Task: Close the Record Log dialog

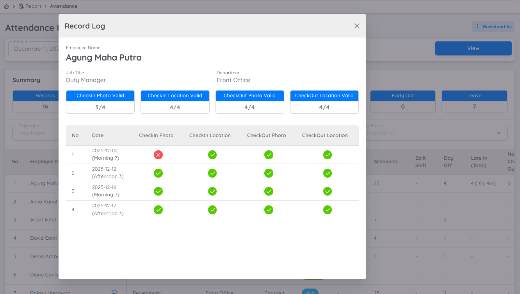Action: point(356,26)
